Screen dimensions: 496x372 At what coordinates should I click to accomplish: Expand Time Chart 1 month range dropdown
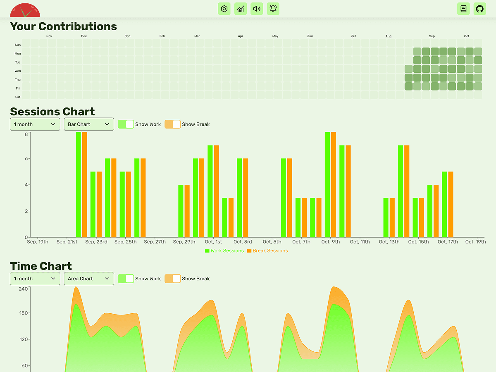point(35,279)
